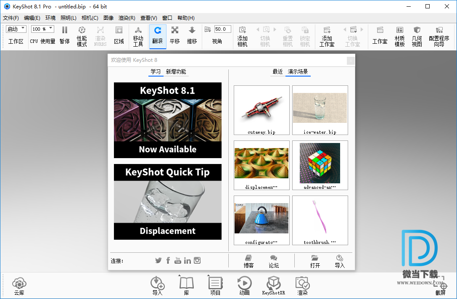The height and width of the screenshot is (299, 457).
Task: Click the KeyShot 8.1 Now Available banner
Action: pyautogui.click(x=168, y=120)
